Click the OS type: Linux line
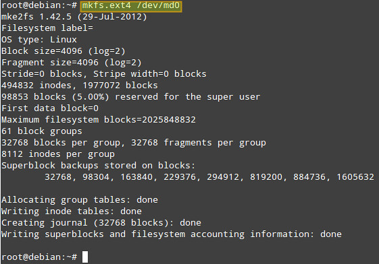The width and height of the screenshot is (379, 264). click(x=39, y=40)
